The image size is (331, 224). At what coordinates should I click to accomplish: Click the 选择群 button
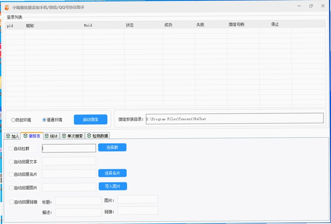click(112, 147)
